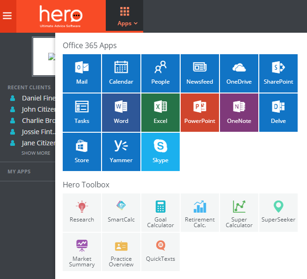Click the Office 365 Apps heading
The image size is (307, 279).
pyautogui.click(x=90, y=45)
